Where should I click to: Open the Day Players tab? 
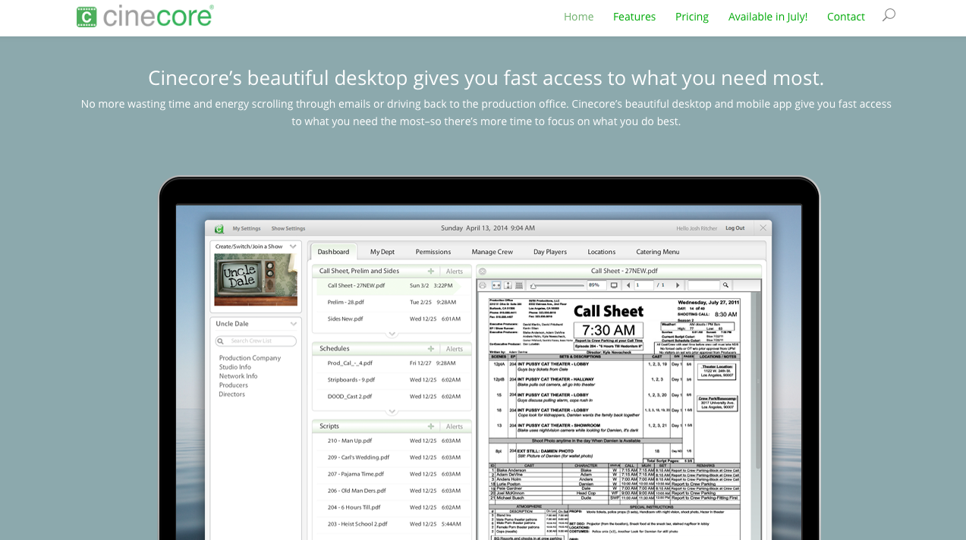pyautogui.click(x=550, y=252)
